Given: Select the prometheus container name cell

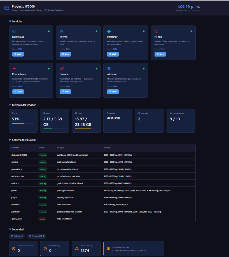Looking at the screenshot, I should pyautogui.click(x=17, y=169).
